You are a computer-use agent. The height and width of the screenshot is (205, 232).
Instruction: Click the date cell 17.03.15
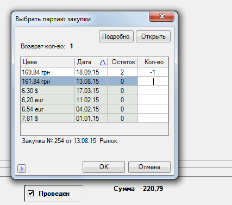[x=91, y=91]
